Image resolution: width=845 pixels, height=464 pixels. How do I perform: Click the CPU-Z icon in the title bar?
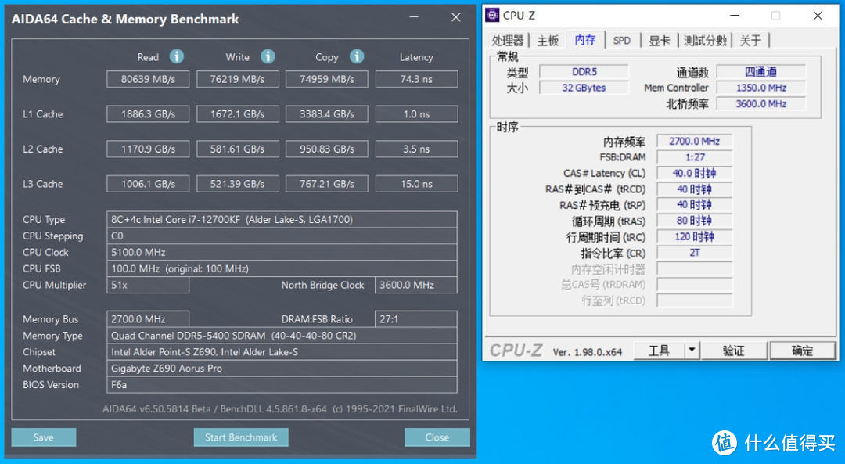(x=492, y=15)
